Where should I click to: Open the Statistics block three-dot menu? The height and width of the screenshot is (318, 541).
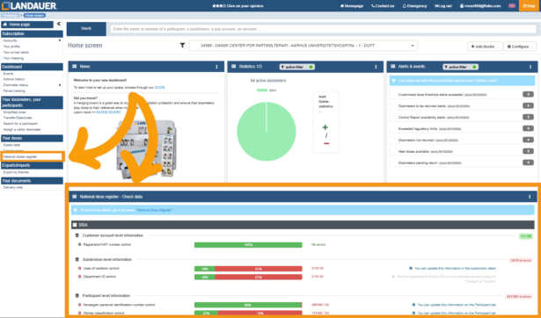coord(376,67)
